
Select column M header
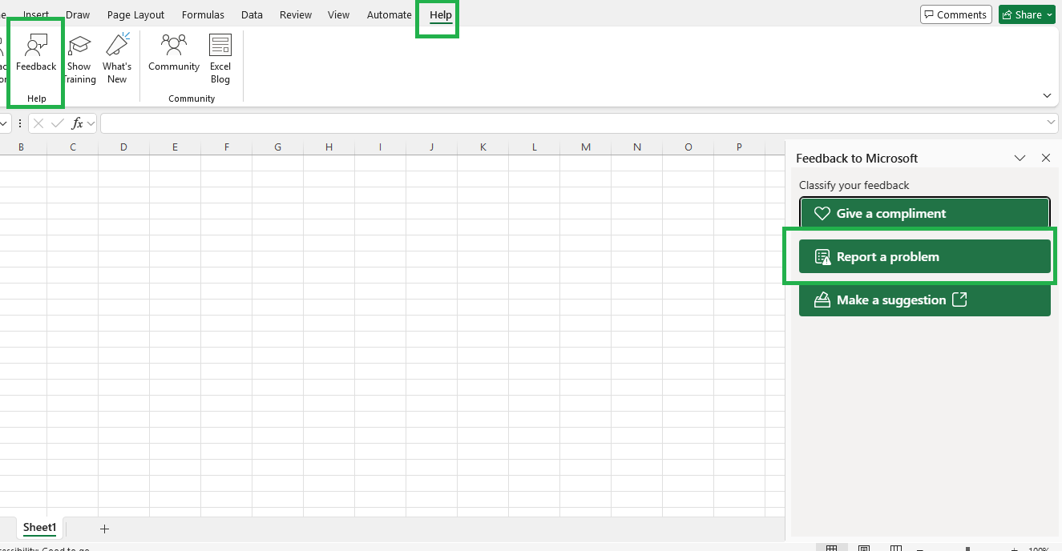tap(586, 147)
